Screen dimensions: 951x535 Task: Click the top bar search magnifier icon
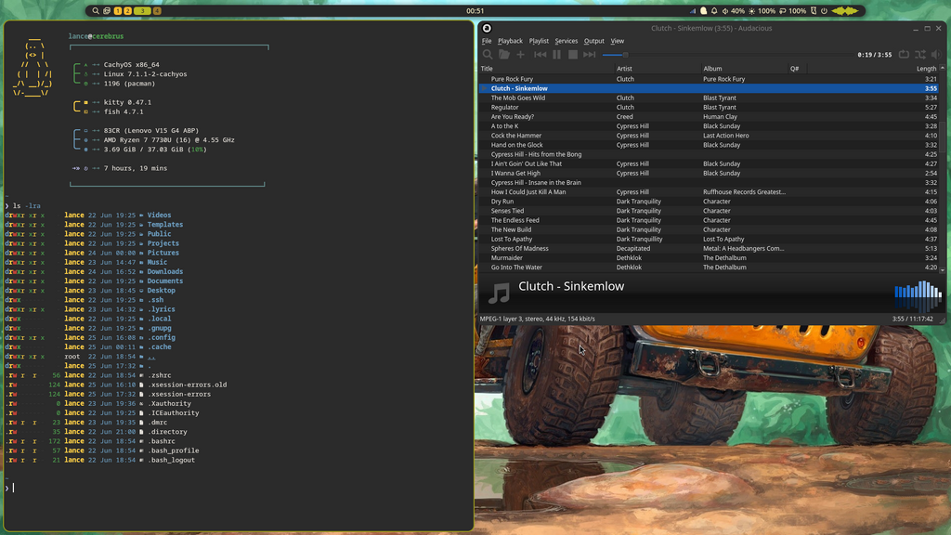coord(96,11)
